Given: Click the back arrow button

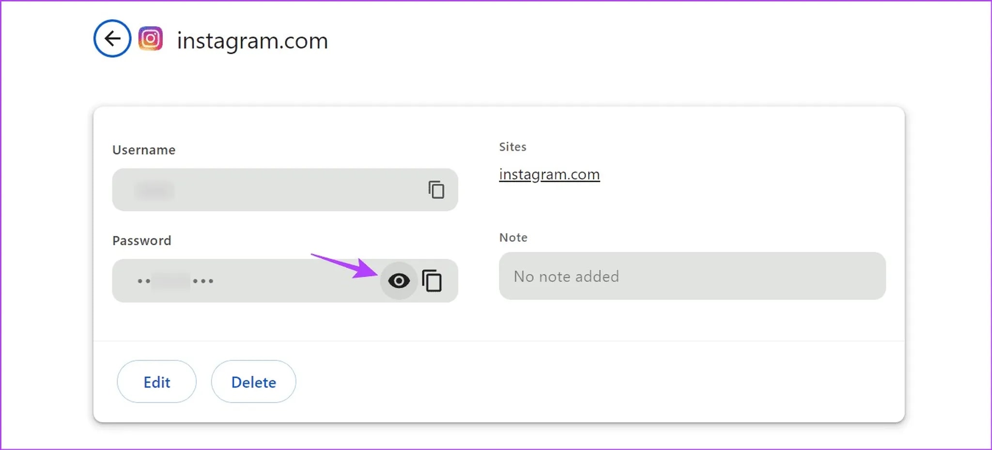Looking at the screenshot, I should (112, 39).
